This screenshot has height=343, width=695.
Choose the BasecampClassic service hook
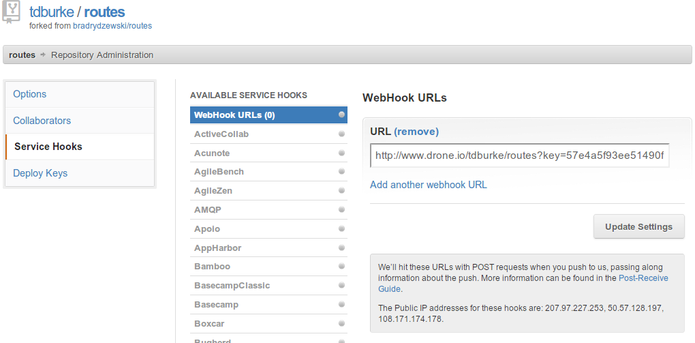(x=232, y=286)
